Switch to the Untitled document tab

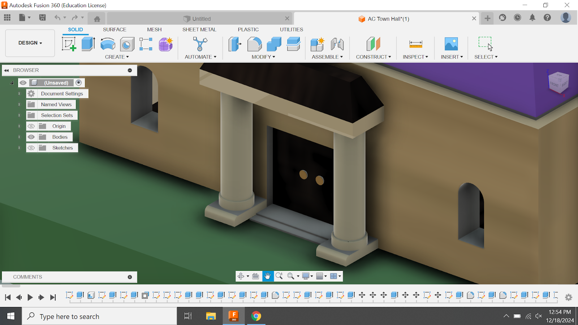click(199, 19)
